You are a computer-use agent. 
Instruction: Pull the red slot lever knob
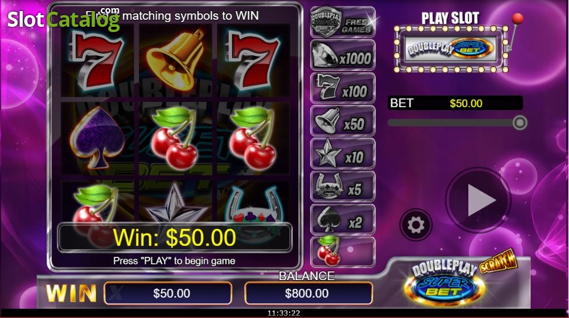coord(517,19)
